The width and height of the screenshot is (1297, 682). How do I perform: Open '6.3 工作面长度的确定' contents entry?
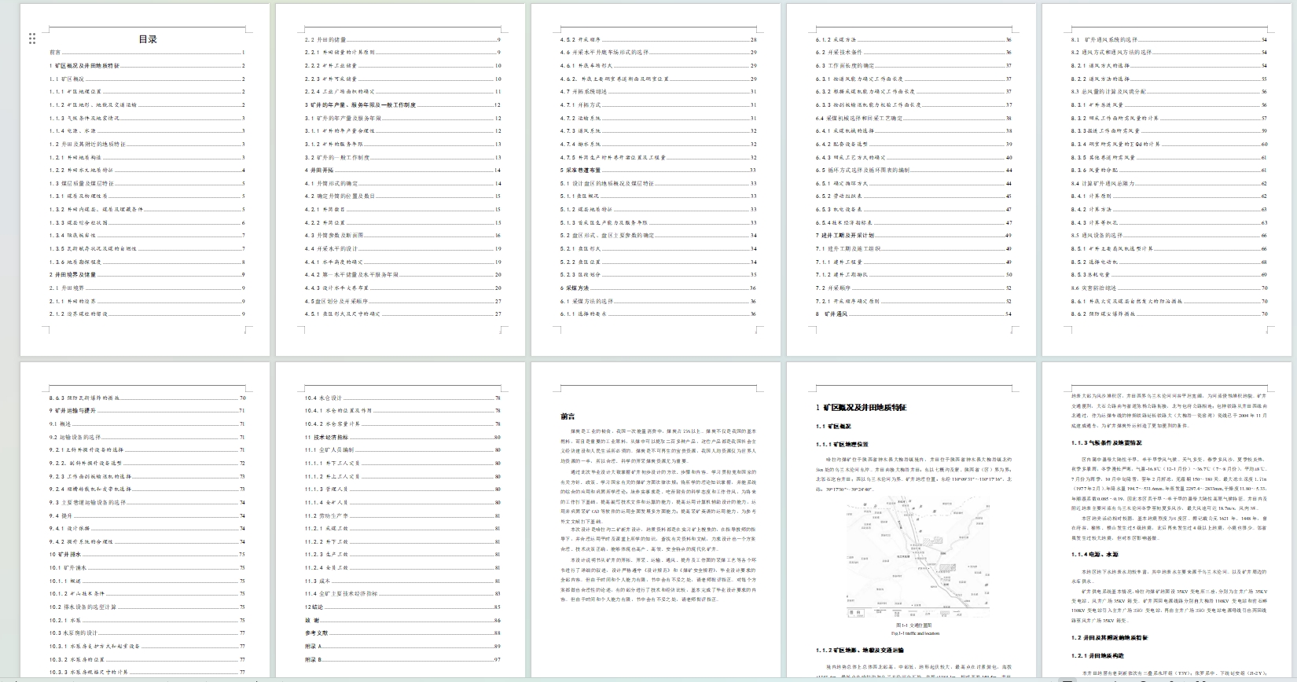pos(913,66)
